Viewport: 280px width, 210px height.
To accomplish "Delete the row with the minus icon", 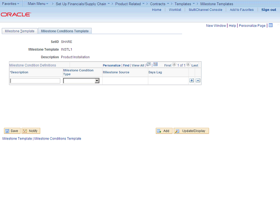I will (198, 80).
